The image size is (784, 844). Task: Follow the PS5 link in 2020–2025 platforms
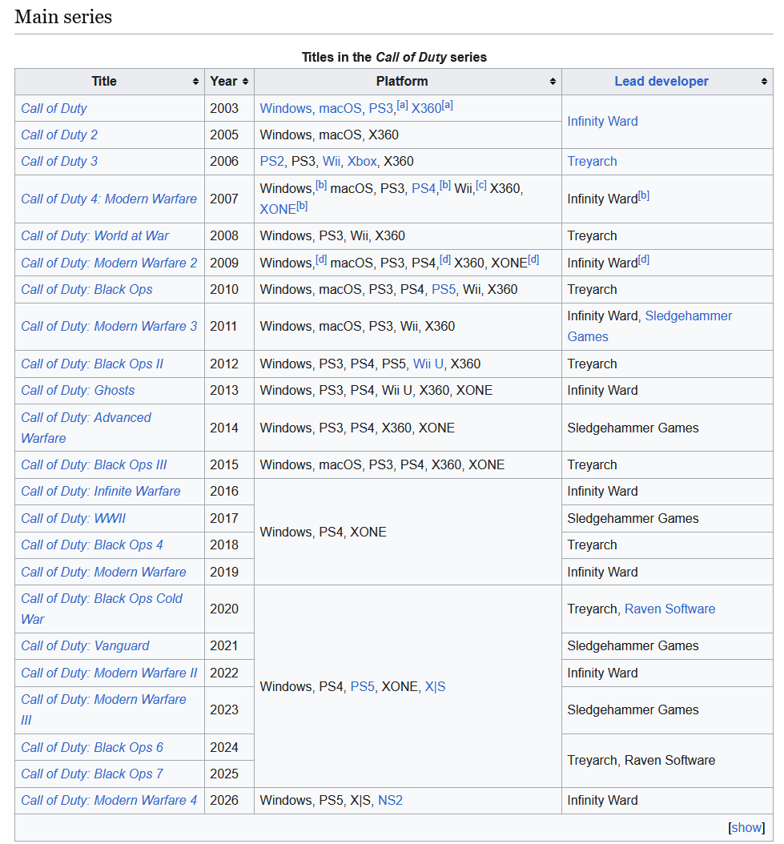pos(363,686)
